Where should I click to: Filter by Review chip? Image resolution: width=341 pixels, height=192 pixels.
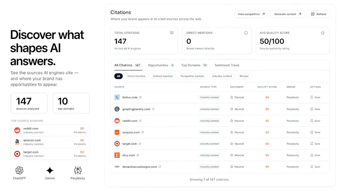click(x=244, y=76)
